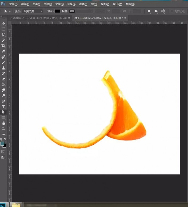Toggle Quick Mask mode icon
The image size is (188, 207).
click(3, 151)
